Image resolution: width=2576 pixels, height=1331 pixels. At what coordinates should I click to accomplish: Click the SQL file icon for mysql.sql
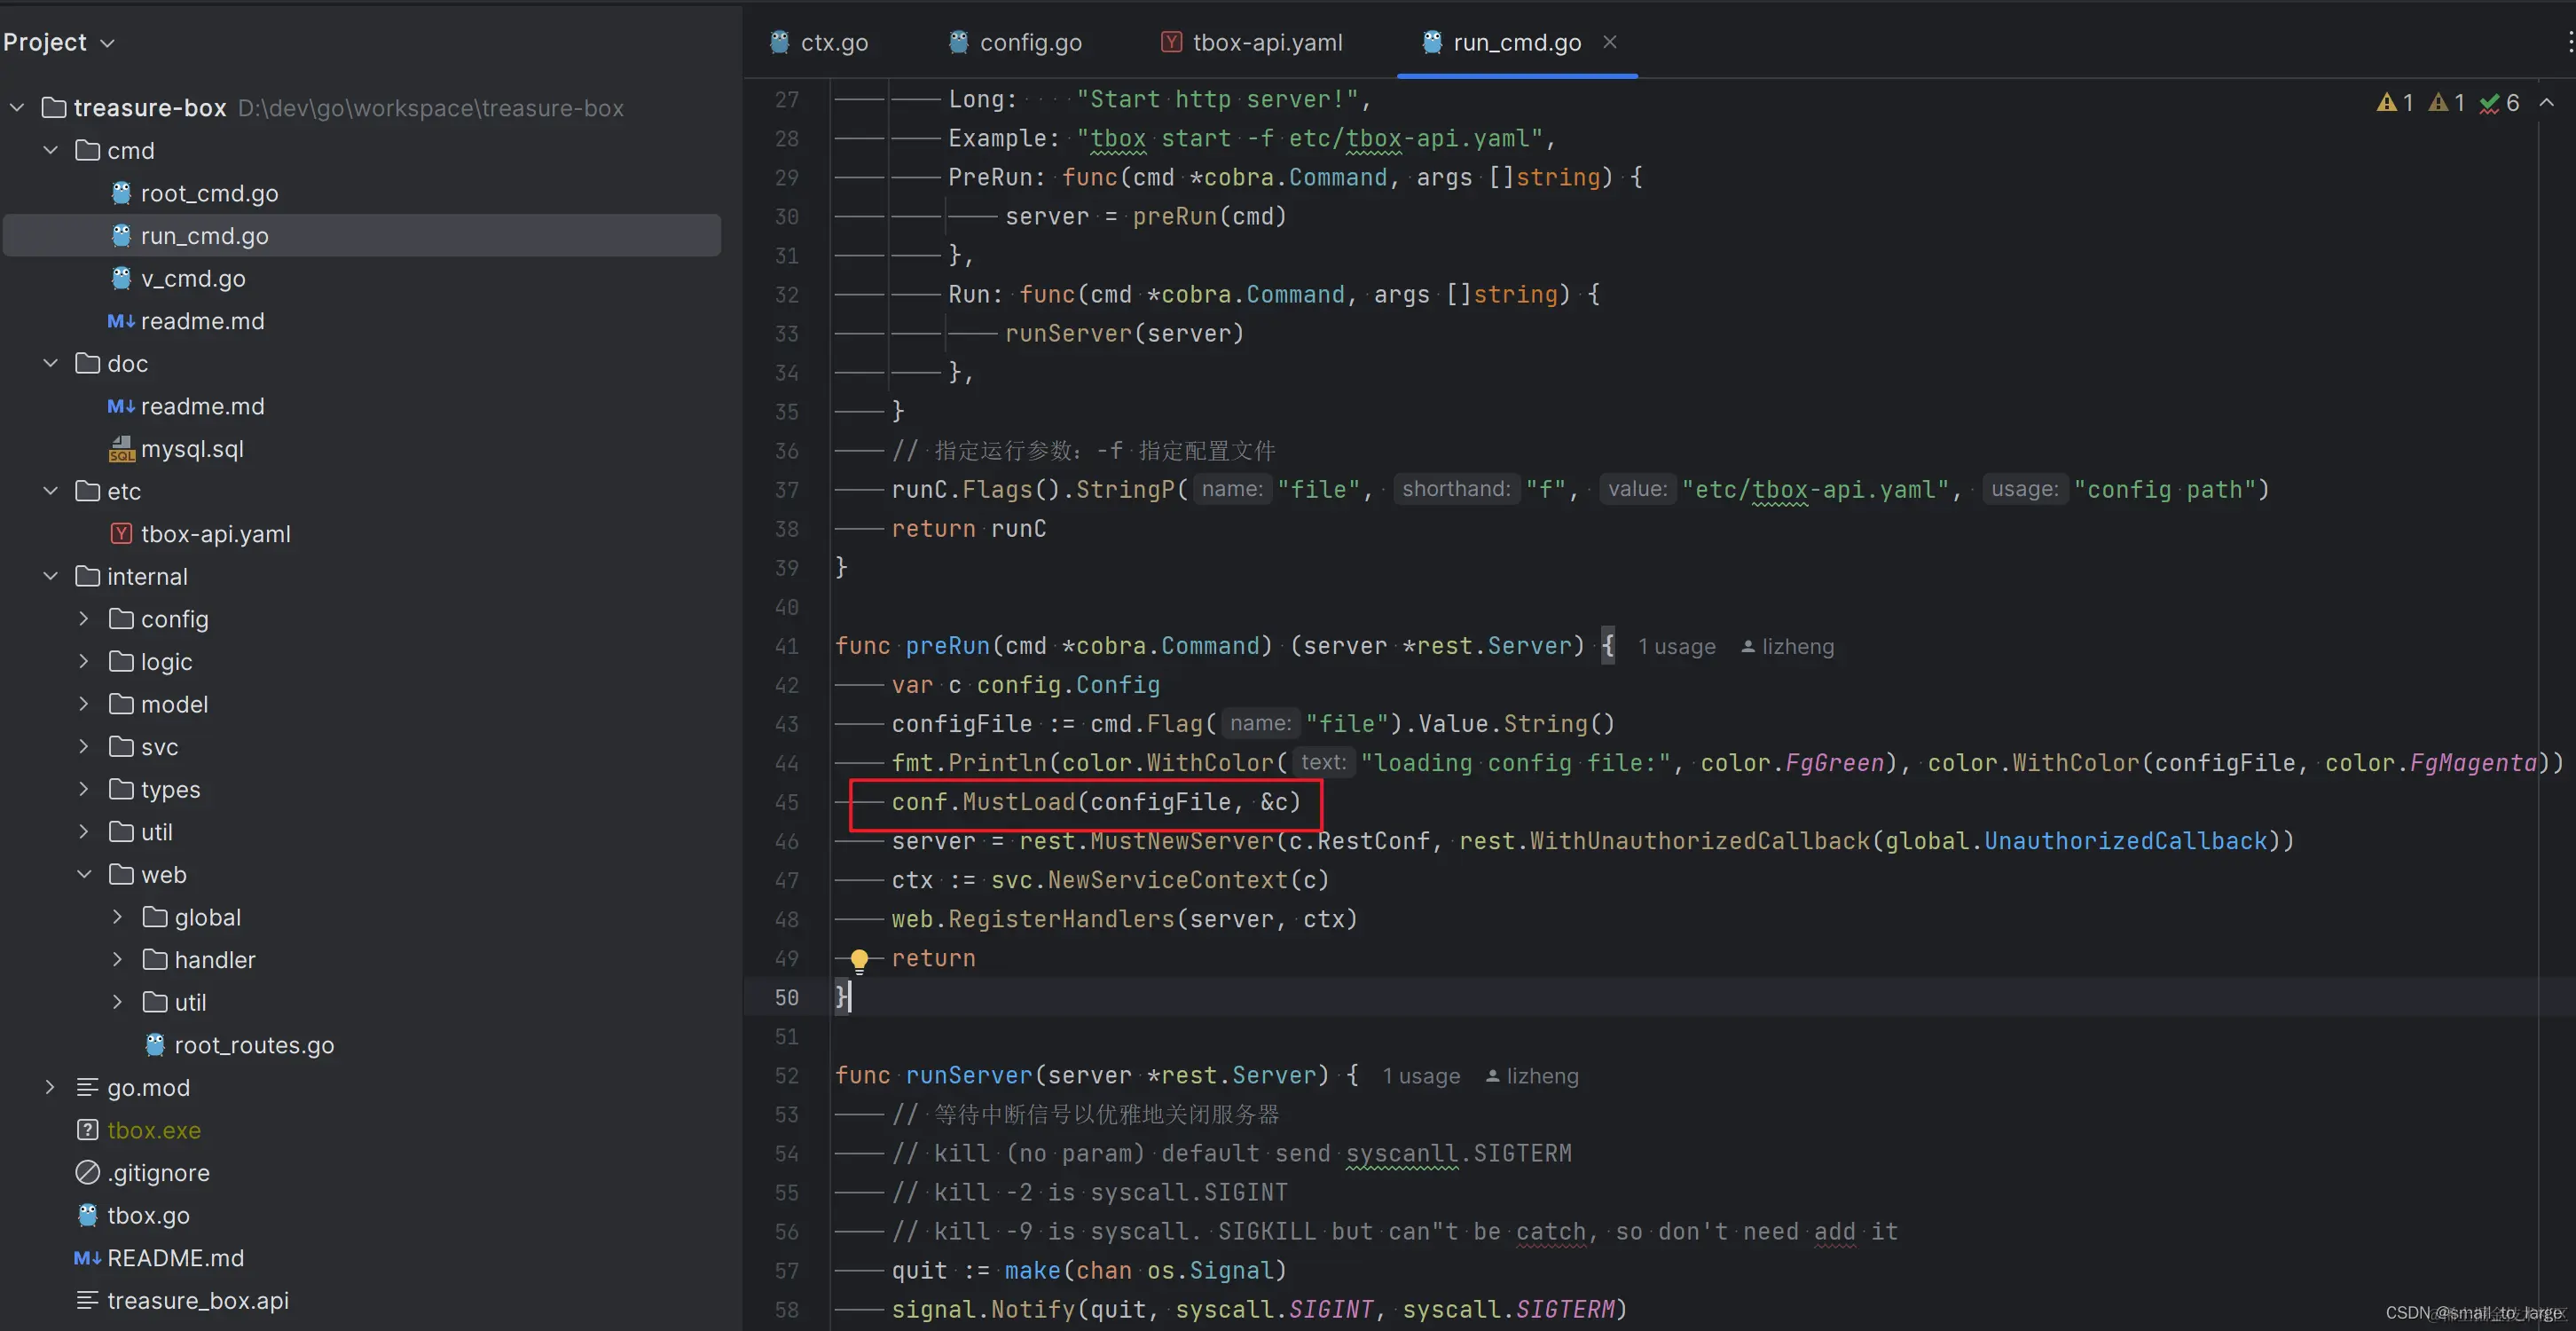[x=121, y=449]
